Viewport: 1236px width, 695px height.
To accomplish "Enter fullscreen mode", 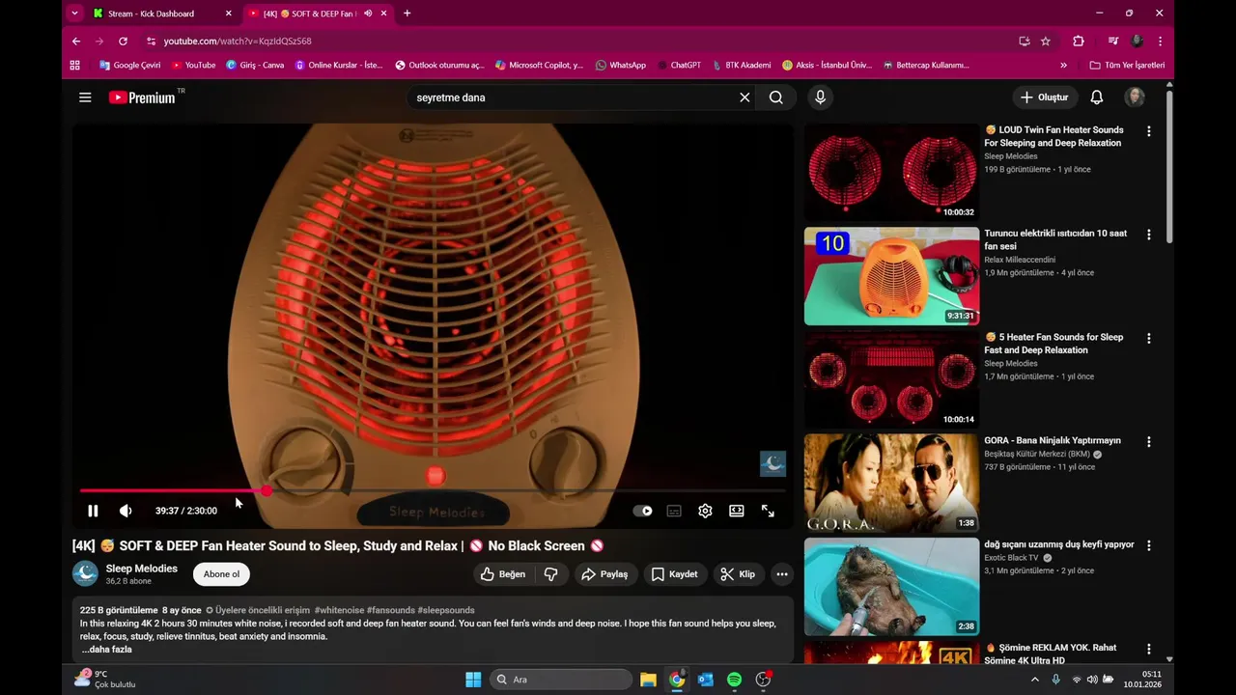I will [768, 511].
